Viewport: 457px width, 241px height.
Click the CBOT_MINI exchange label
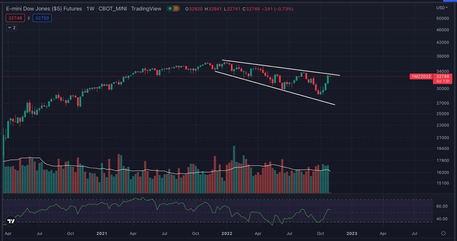point(112,9)
